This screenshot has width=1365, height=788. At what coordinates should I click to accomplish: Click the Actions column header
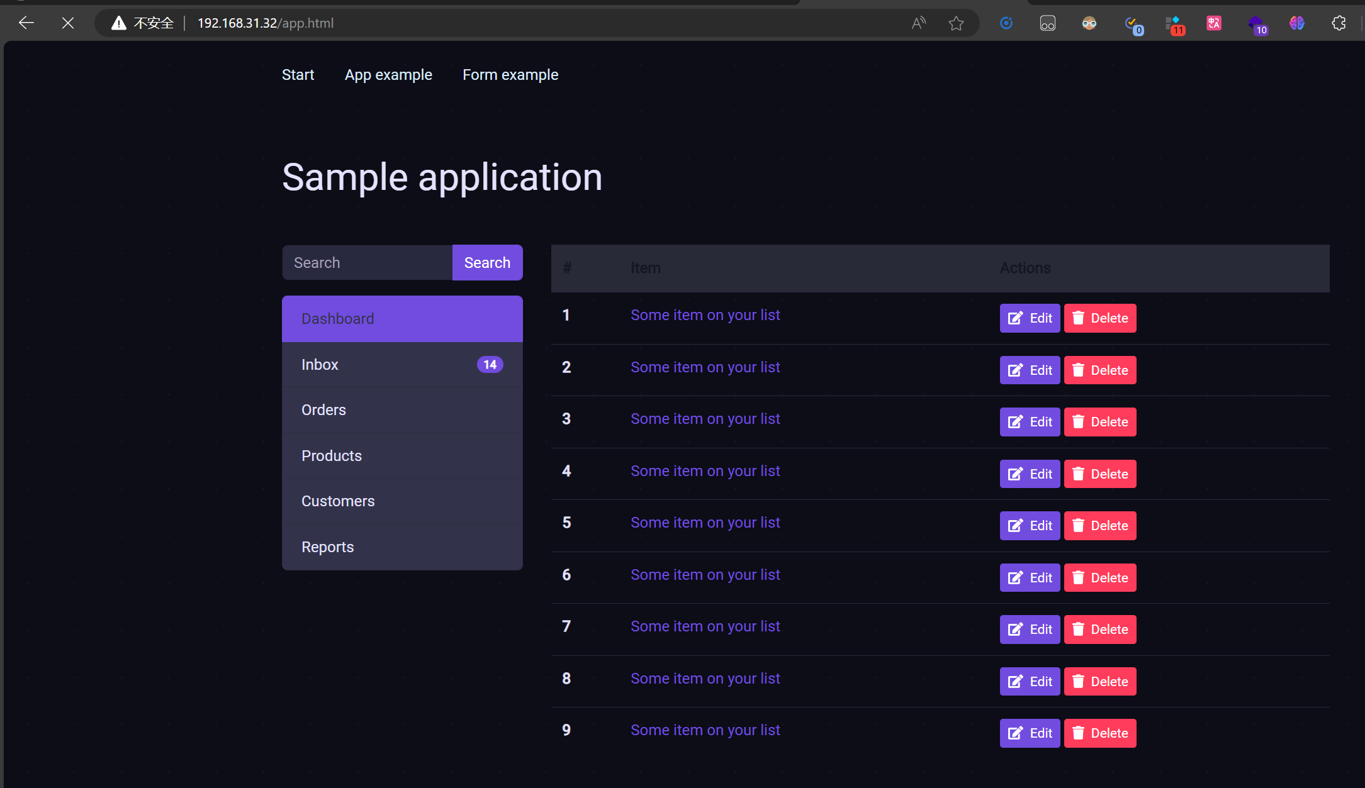point(1025,269)
